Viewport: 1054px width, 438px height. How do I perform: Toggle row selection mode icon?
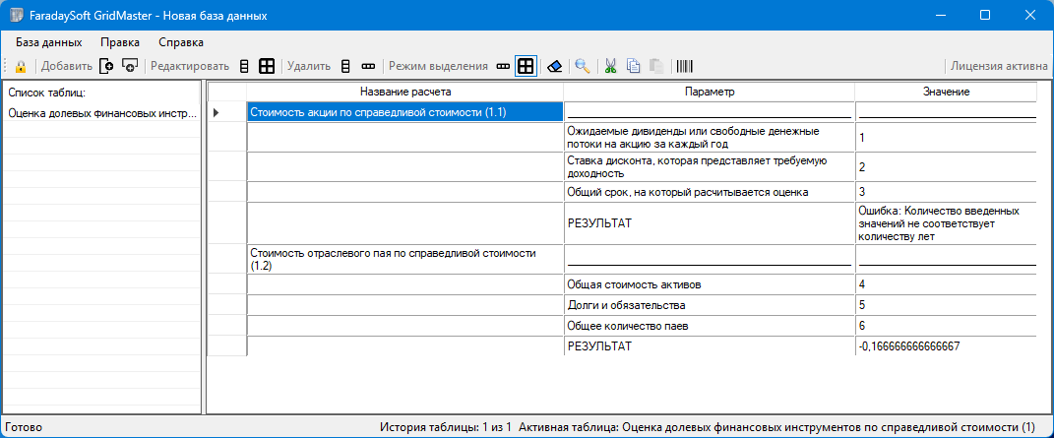click(503, 67)
